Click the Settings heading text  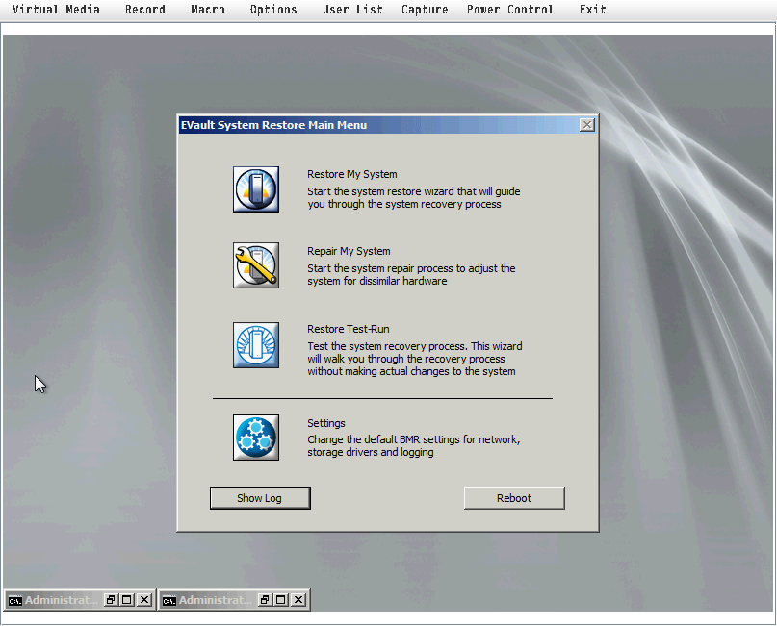click(x=326, y=423)
